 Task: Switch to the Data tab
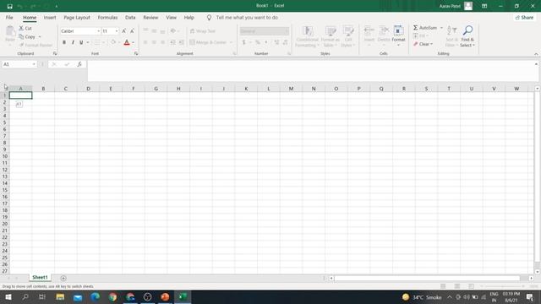tap(130, 17)
